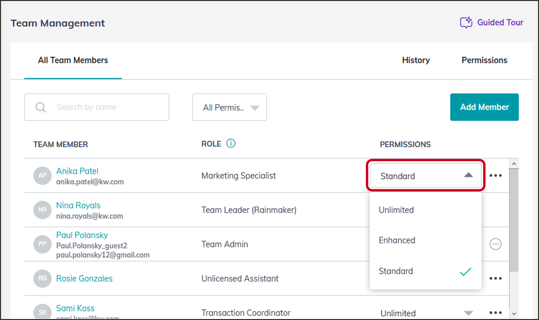Click Anika Patel's AP avatar
The height and width of the screenshot is (320, 539).
coord(42,176)
